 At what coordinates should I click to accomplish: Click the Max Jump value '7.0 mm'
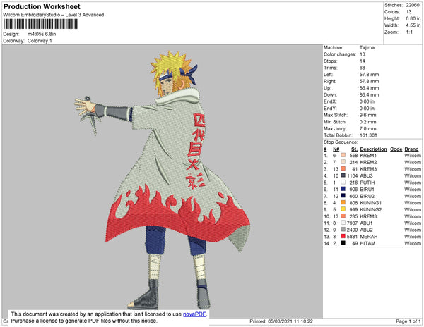pyautogui.click(x=367, y=128)
